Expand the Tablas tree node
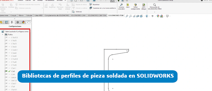The height and width of the screenshot is (91, 212). (3, 35)
